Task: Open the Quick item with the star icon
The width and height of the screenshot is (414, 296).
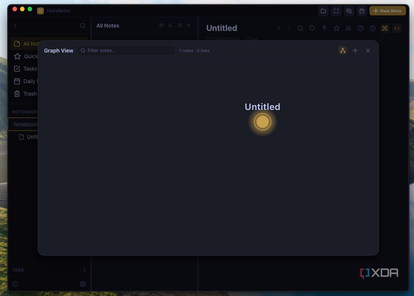Action: (x=26, y=56)
